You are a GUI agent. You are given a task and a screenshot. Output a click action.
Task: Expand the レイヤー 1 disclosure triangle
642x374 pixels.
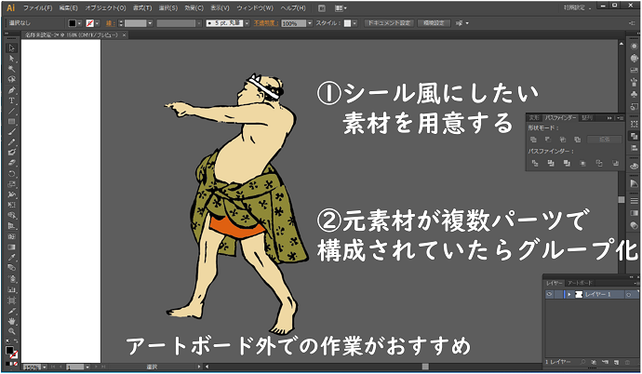click(569, 294)
